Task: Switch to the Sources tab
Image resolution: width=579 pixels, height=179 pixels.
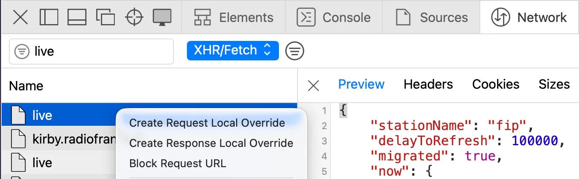Action: [431, 17]
